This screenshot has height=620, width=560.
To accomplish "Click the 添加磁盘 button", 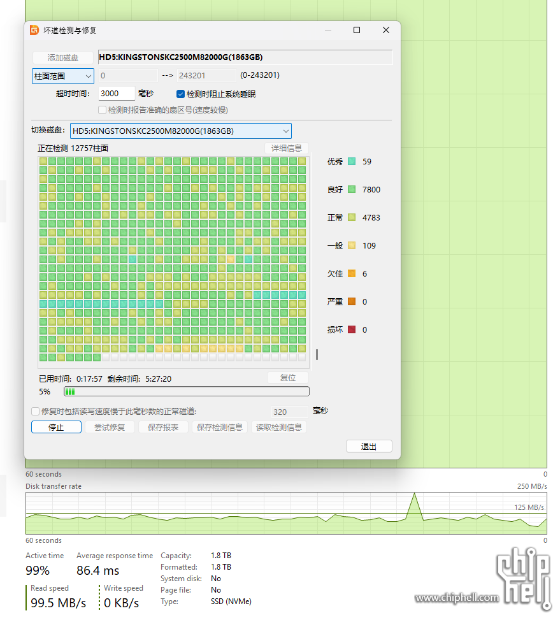I will coord(63,58).
